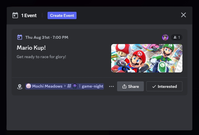The image size is (199, 135).
Task: Click the event creator's avatar icon
Action: [165, 37]
